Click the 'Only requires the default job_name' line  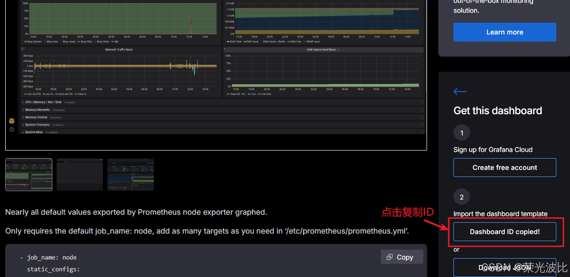207,231
